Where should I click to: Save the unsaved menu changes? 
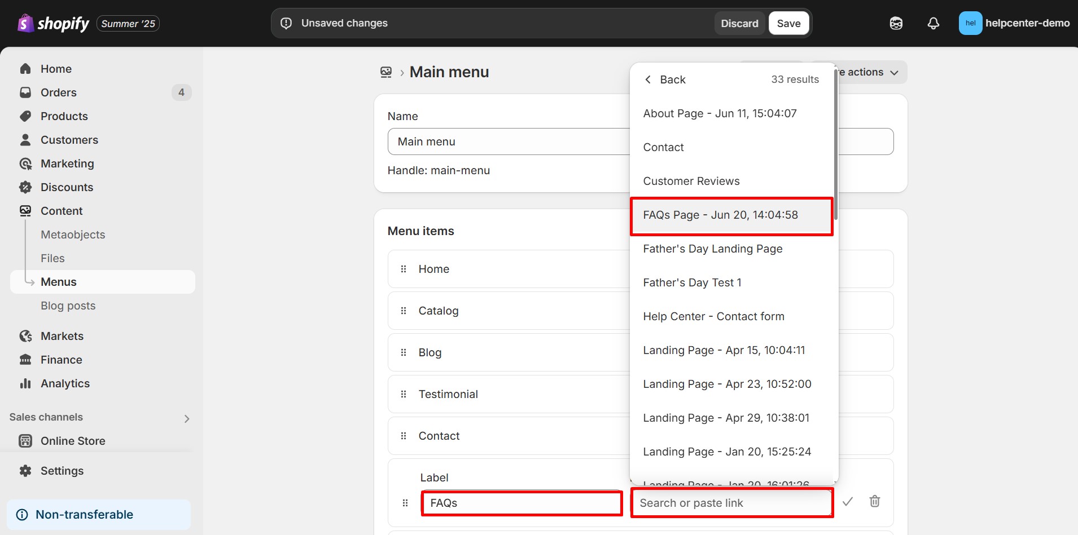click(788, 23)
